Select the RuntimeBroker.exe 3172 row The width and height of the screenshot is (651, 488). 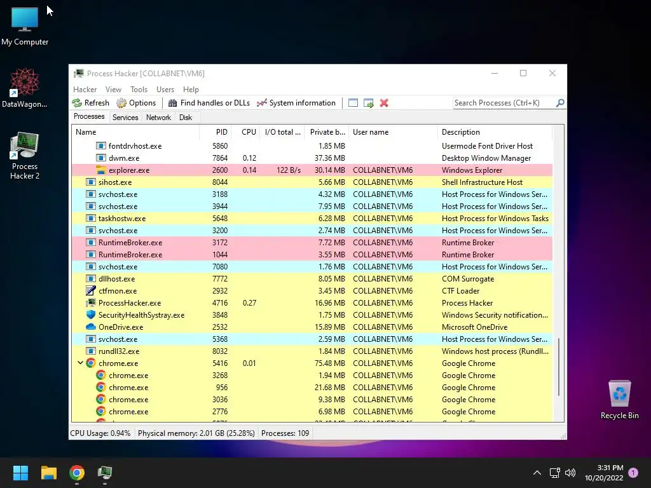tap(312, 242)
